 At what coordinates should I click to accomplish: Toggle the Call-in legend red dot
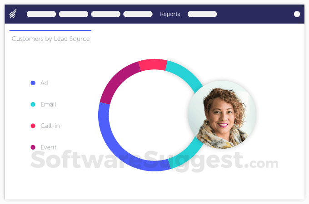click(33, 126)
